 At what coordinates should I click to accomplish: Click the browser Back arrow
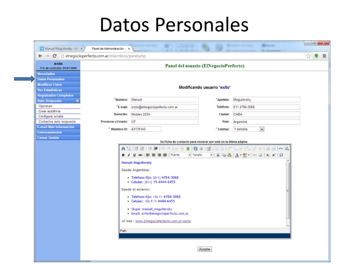(40, 56)
